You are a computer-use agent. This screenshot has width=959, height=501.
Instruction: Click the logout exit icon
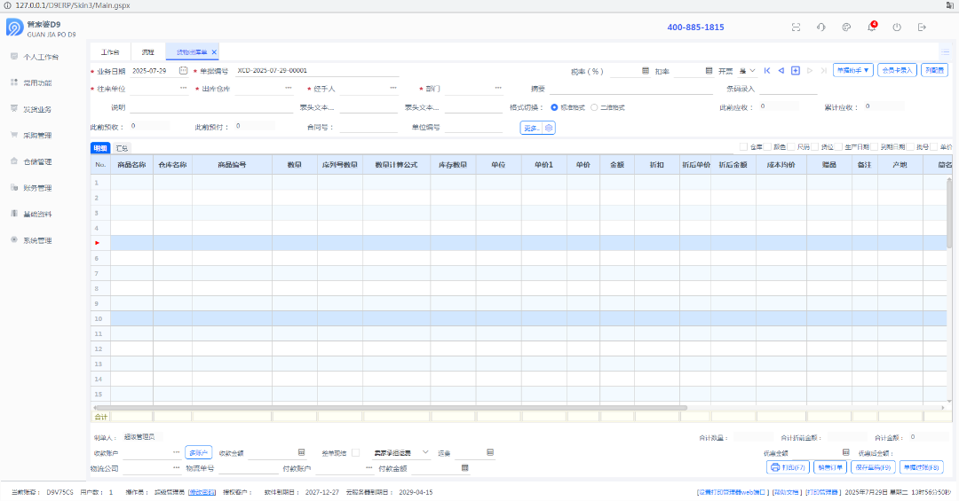[922, 27]
